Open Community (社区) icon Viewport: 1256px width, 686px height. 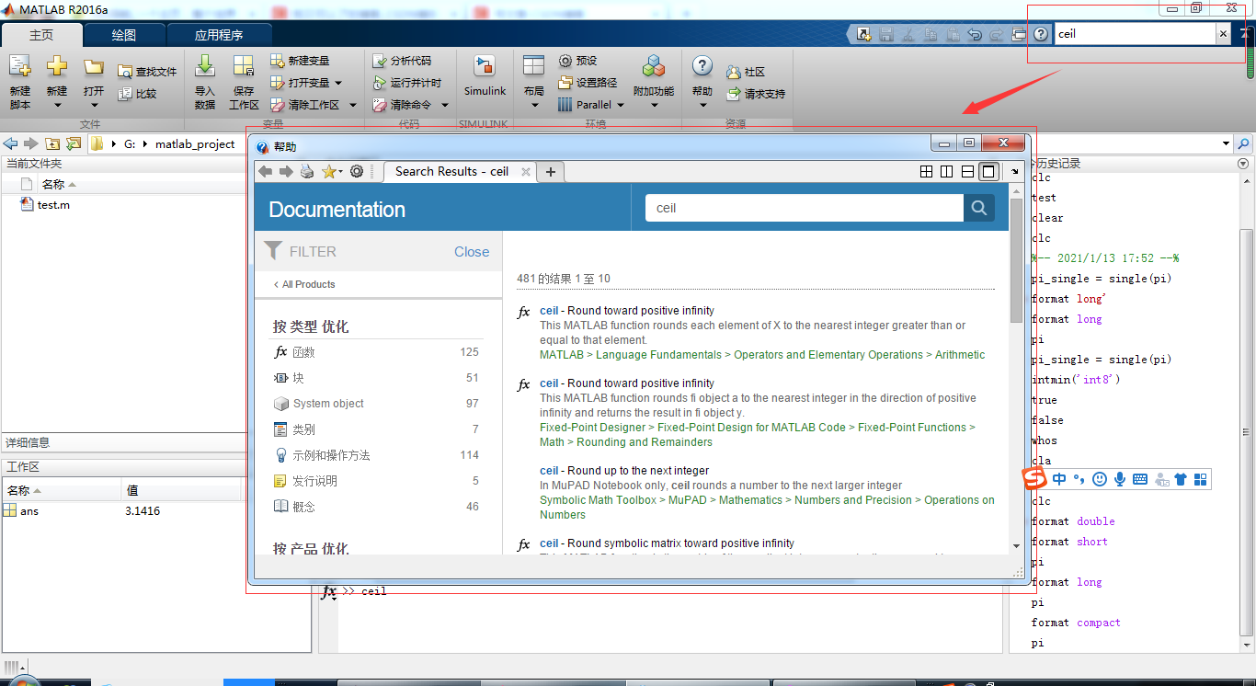(x=733, y=72)
